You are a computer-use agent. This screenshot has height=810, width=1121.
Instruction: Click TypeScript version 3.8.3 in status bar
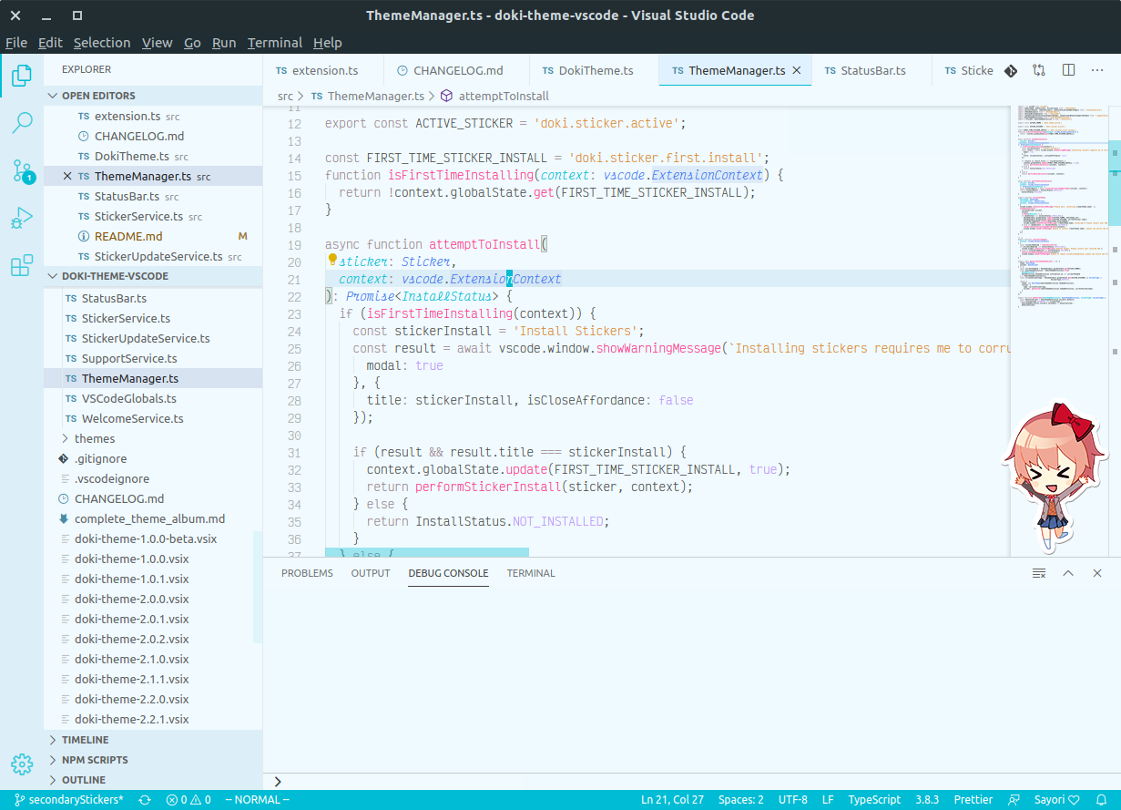coord(927,800)
